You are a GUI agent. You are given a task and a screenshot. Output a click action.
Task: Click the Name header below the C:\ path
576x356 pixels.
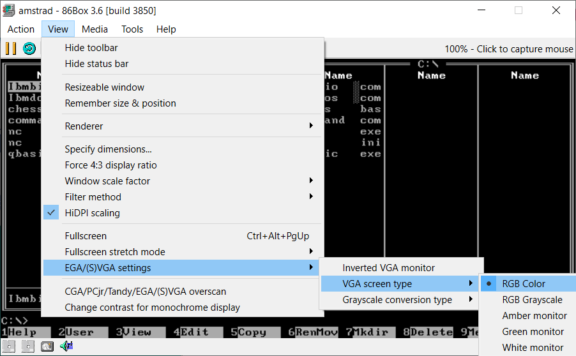point(432,75)
